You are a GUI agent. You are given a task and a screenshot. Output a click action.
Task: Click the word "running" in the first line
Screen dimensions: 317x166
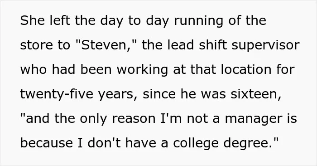pyautogui.click(x=198, y=21)
